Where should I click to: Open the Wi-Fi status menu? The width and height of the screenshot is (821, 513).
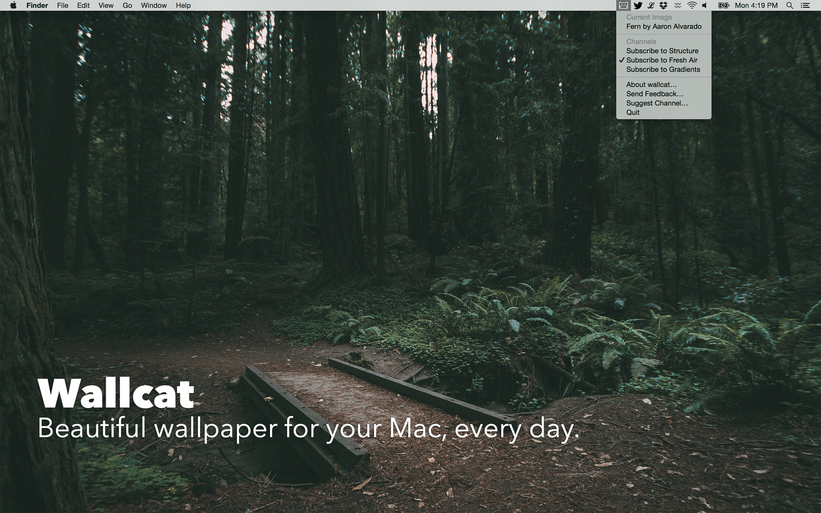(x=692, y=6)
